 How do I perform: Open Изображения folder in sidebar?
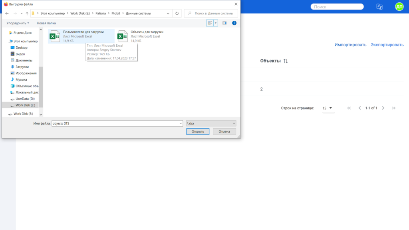(x=24, y=73)
